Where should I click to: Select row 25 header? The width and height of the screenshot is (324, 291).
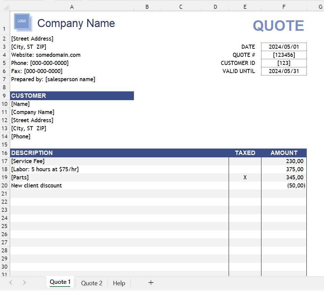pyautogui.click(x=4, y=226)
